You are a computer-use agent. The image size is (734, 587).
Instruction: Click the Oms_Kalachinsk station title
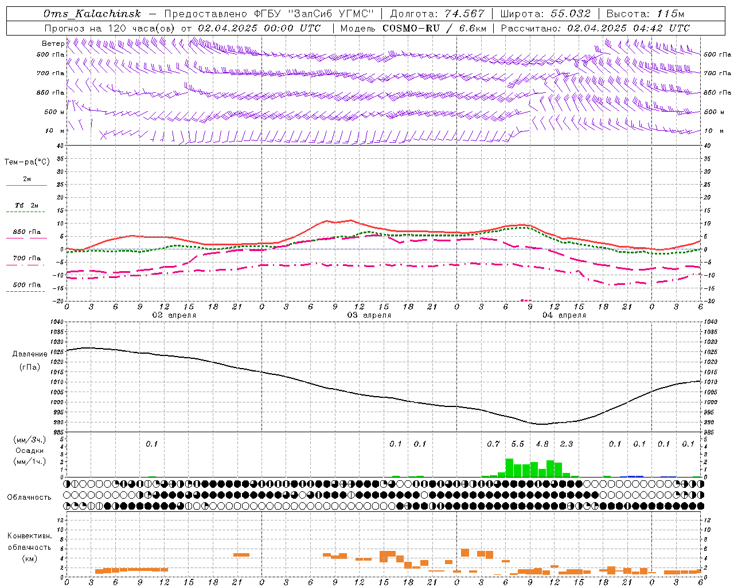tap(92, 14)
